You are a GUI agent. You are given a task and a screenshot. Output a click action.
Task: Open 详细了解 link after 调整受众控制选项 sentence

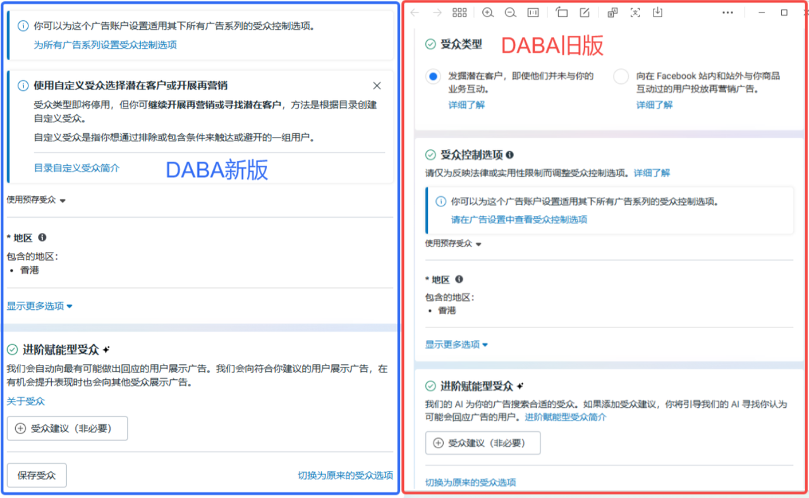[652, 172]
